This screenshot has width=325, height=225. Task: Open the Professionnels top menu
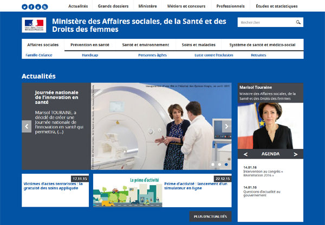click(231, 6)
